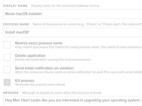Click the "PROCESS NAME" field heading
Screen dimensions: 142x106
pos(16,24)
